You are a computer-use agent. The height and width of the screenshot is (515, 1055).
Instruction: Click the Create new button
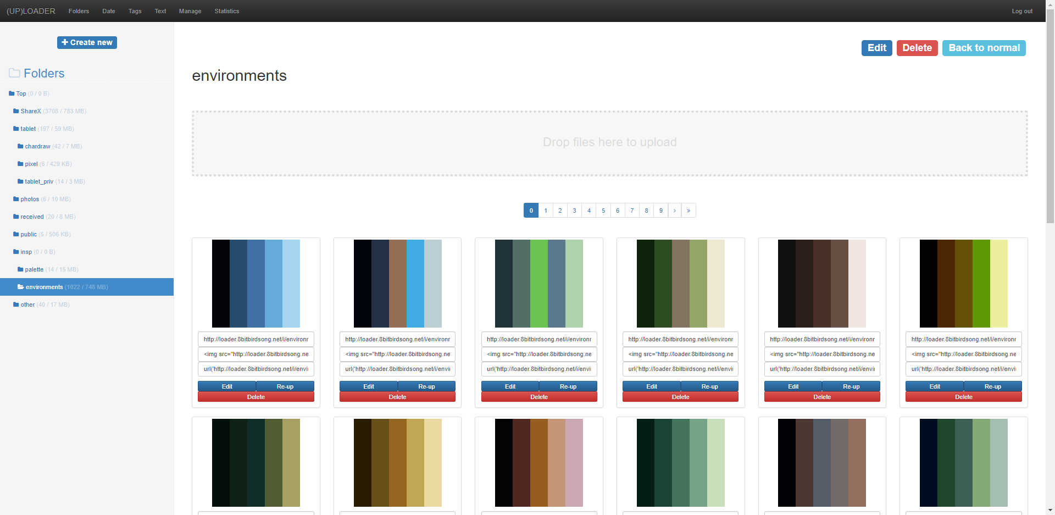[87, 42]
